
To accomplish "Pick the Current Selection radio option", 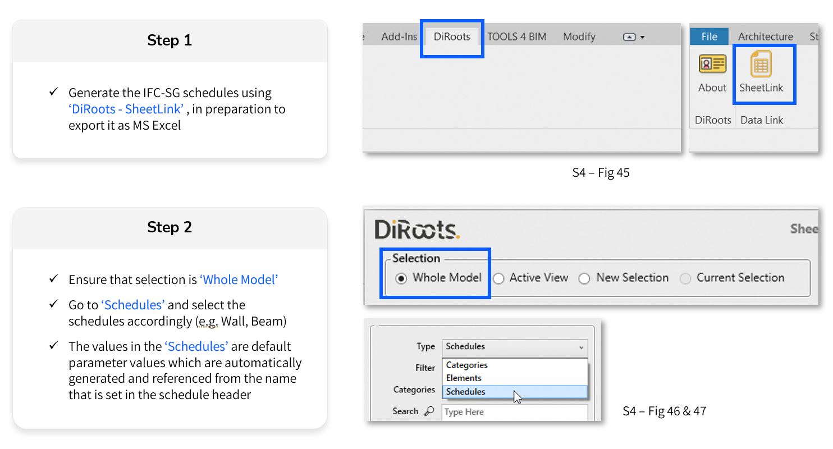I will click(x=685, y=278).
